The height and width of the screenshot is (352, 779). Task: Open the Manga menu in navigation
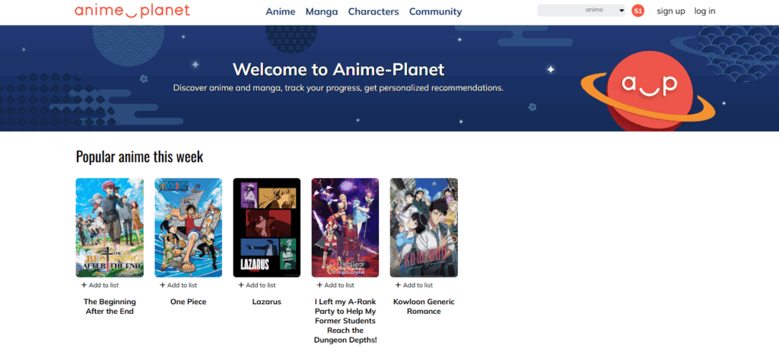[322, 11]
